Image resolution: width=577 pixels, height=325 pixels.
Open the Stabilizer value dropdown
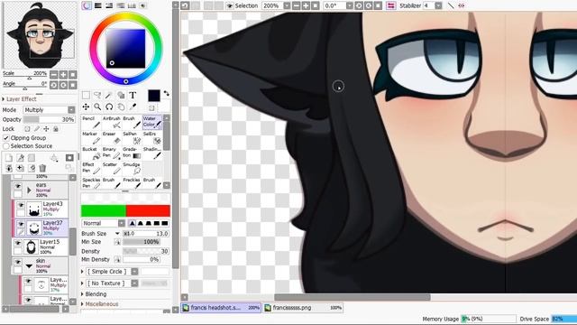pos(438,5)
